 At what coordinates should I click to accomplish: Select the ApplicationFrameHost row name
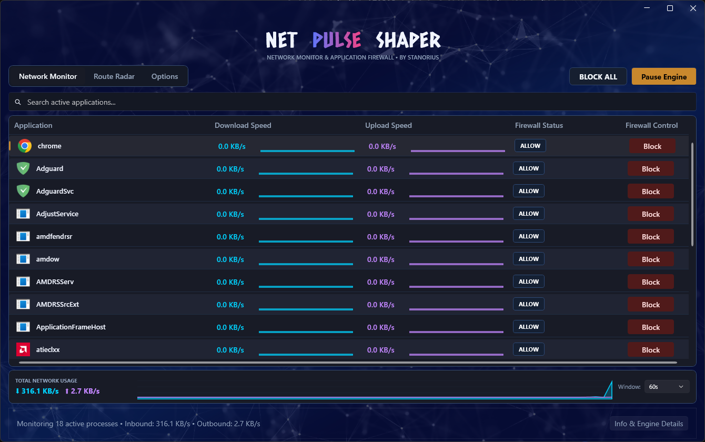pos(71,327)
